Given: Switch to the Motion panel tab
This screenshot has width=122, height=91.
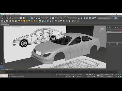Looking at the screenshot, I should coord(115,27).
